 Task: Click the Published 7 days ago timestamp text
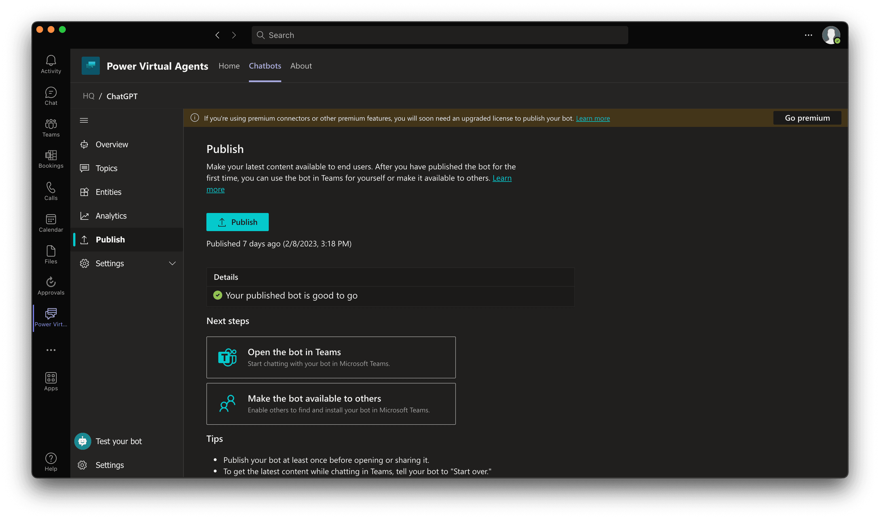(279, 244)
